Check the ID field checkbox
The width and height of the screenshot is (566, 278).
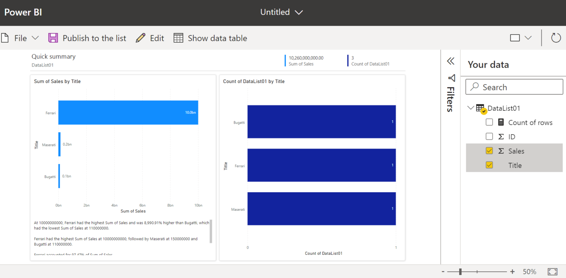[x=489, y=136]
